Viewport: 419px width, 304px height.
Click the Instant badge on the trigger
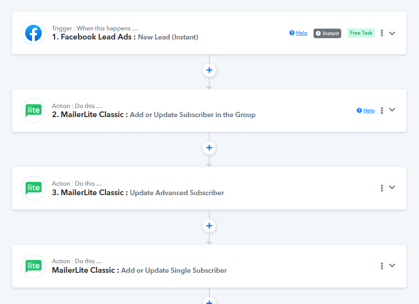point(327,33)
